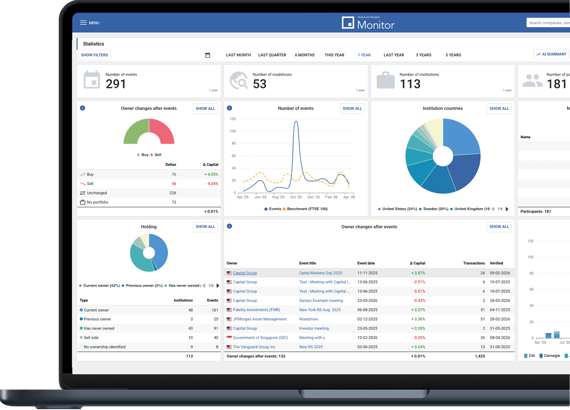Viewport: 570px width, 410px height.
Task: Click SHOW ALL on Owner changes donut card
Action: point(205,109)
